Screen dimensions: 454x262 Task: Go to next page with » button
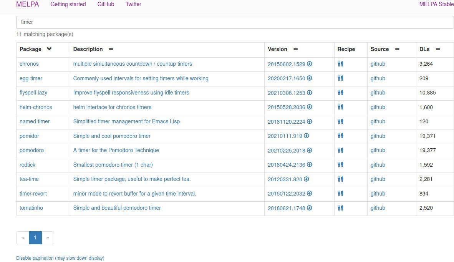click(x=48, y=238)
